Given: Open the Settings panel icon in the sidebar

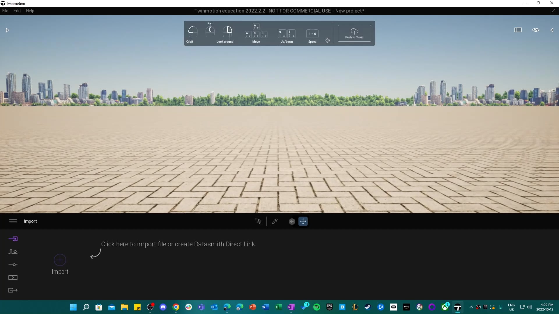Looking at the screenshot, I should (x=13, y=265).
